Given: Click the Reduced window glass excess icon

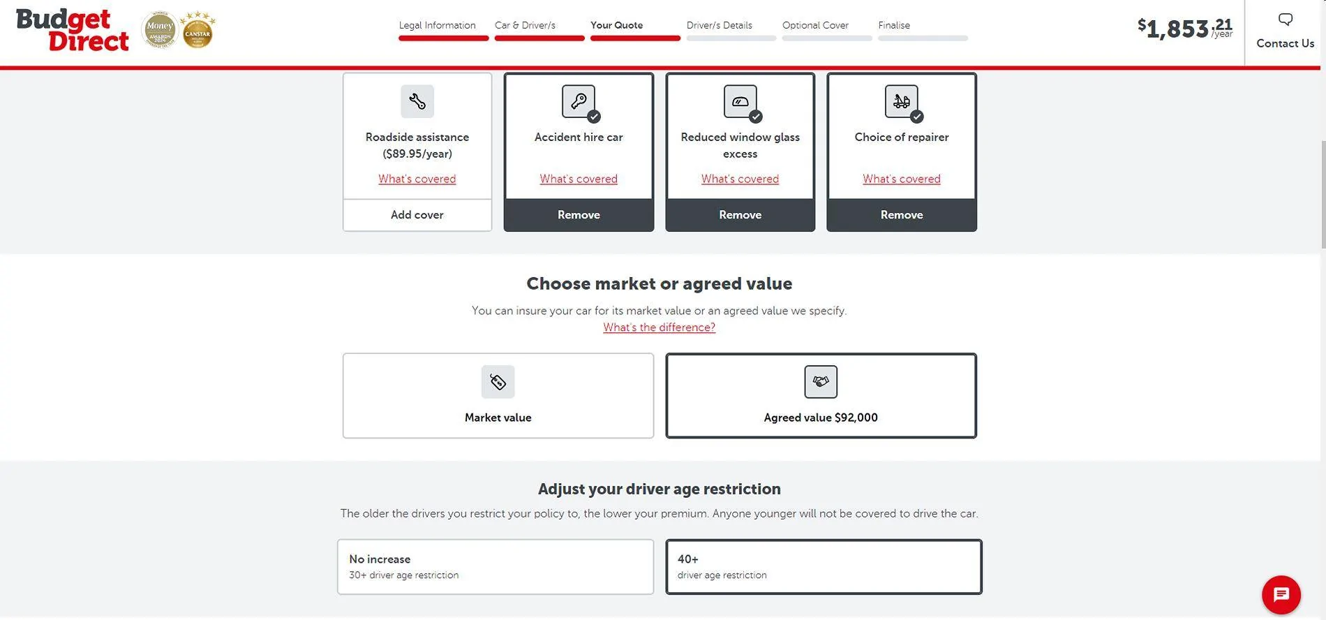Looking at the screenshot, I should 740,101.
